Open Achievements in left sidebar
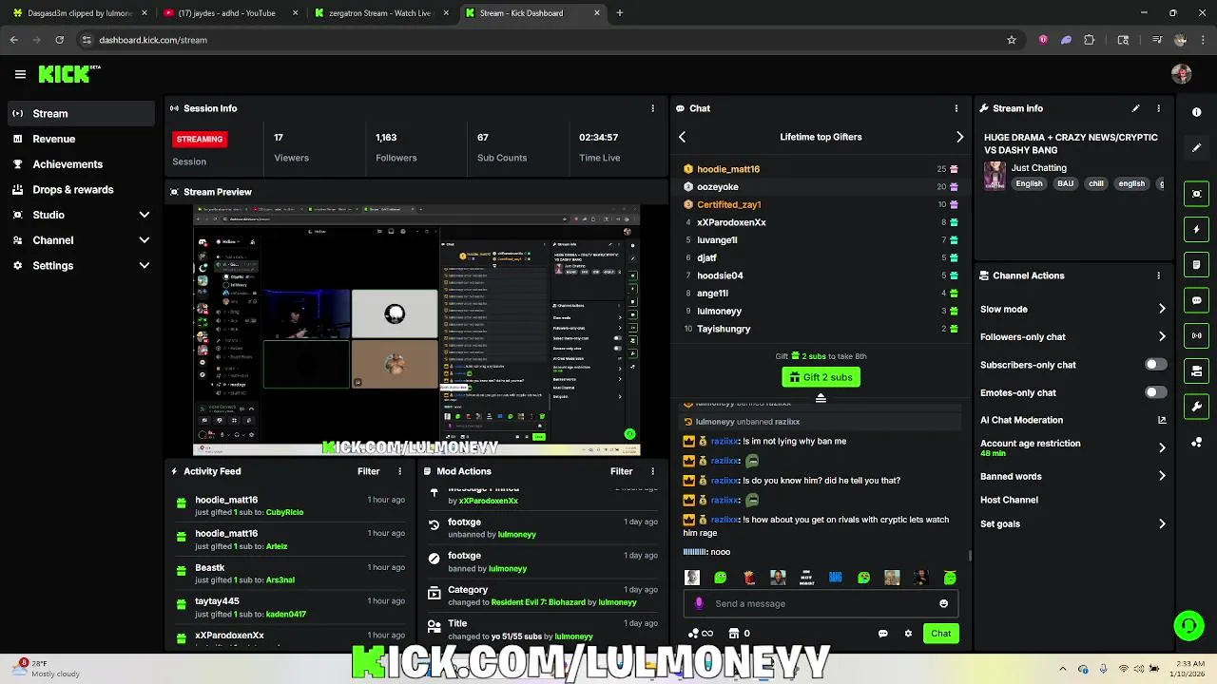The width and height of the screenshot is (1217, 684). (x=81, y=164)
